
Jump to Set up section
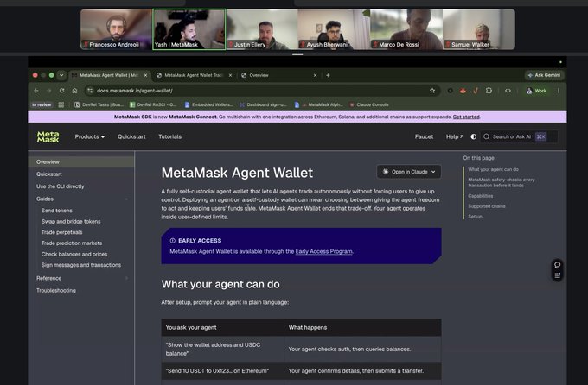[x=475, y=217]
